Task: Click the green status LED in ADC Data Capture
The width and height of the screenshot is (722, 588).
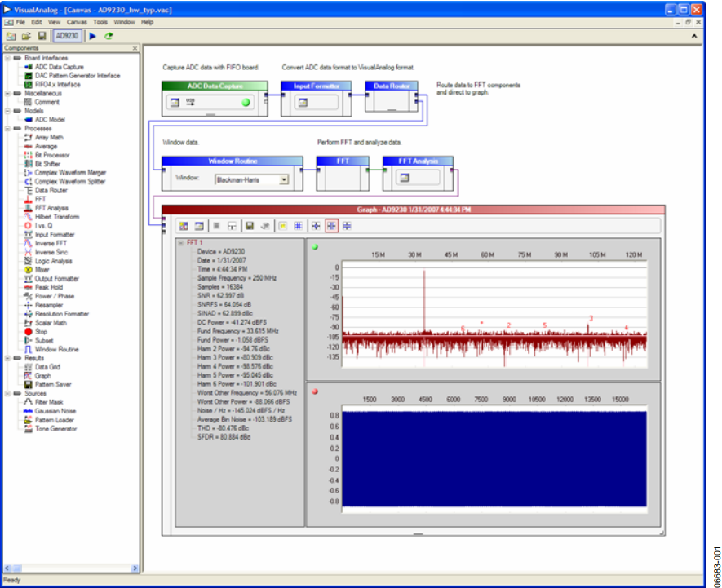Action: 246,102
